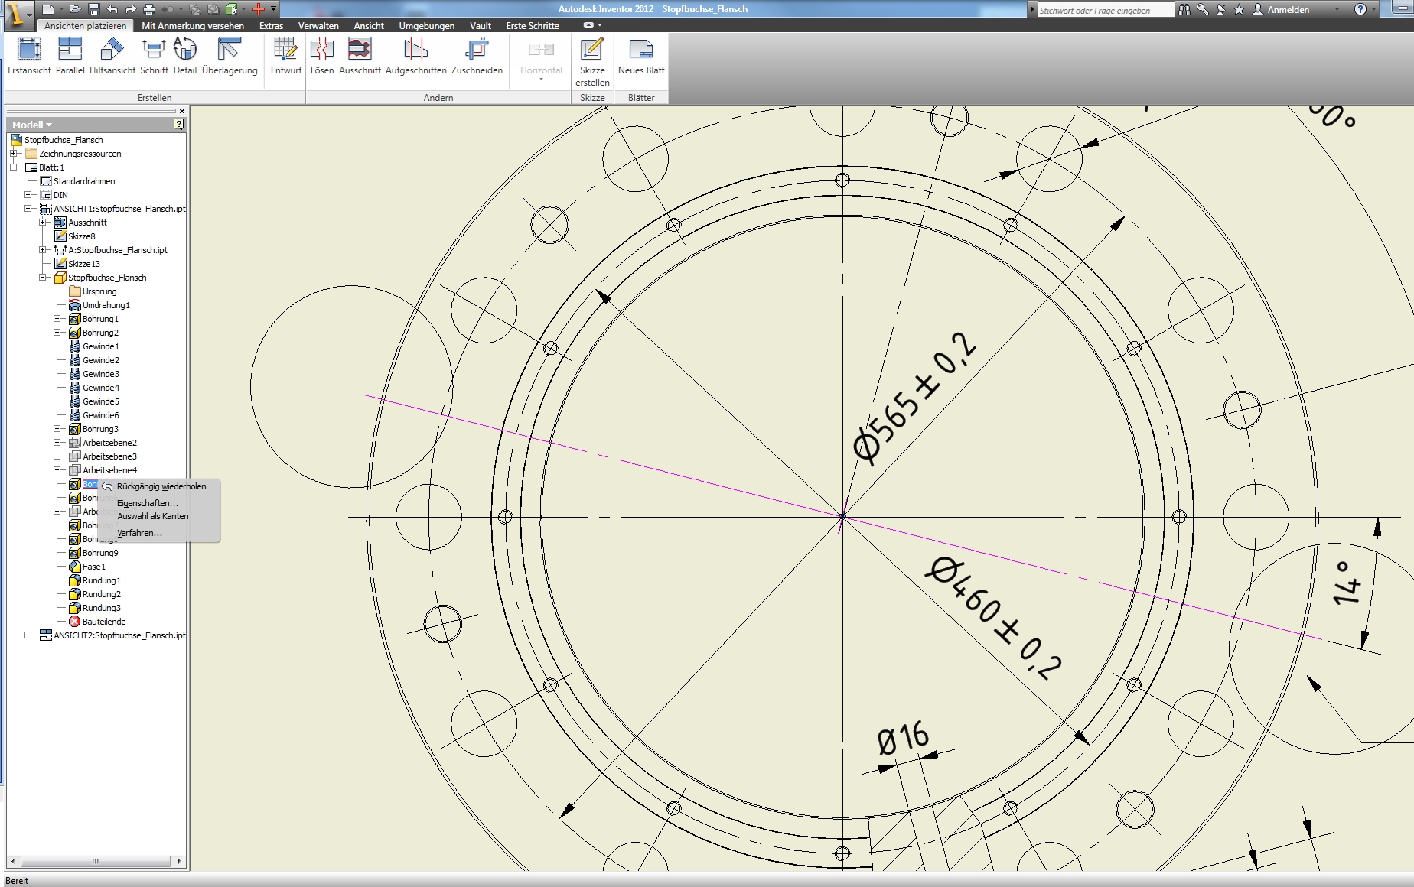Choose Rückgängig wiederholen from context menu
1414x887 pixels.
pyautogui.click(x=160, y=486)
